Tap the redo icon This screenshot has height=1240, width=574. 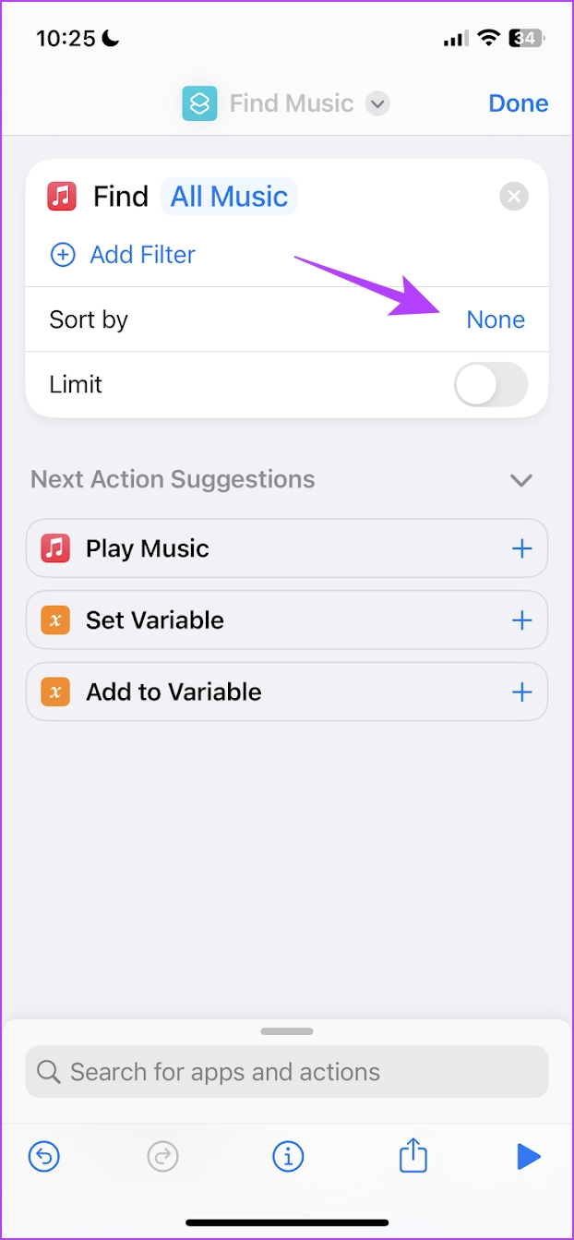point(163,1156)
